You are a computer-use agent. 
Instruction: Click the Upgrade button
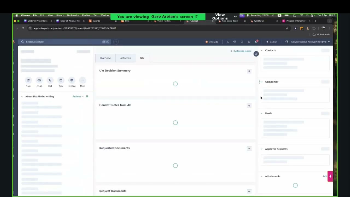pyautogui.click(x=212, y=42)
